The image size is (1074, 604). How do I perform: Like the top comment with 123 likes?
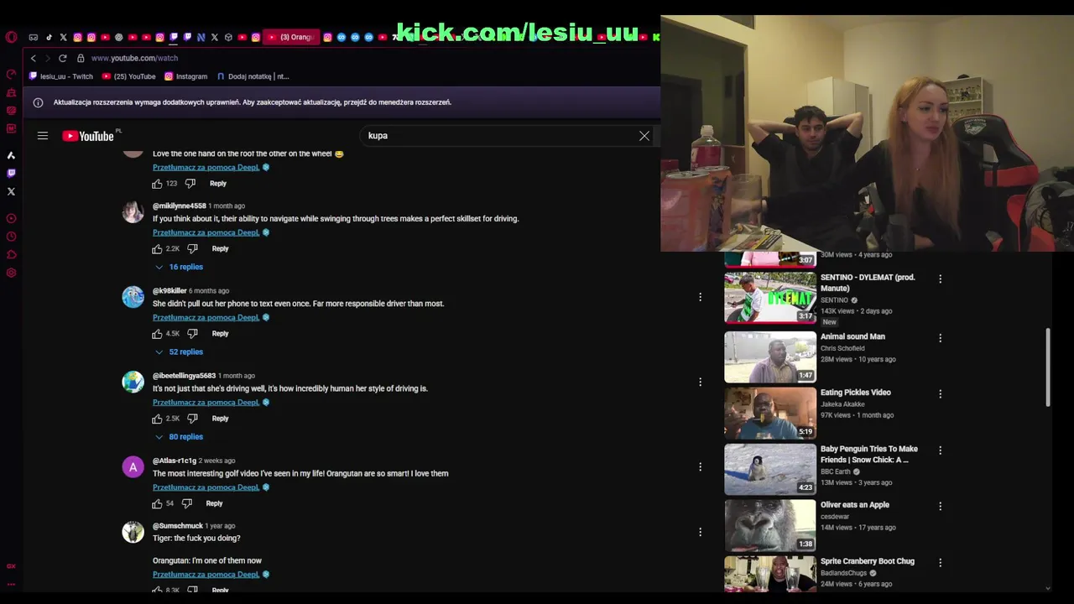(157, 184)
